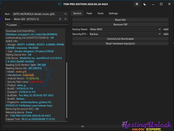Click the 0% progress bar

[x=82, y=127]
